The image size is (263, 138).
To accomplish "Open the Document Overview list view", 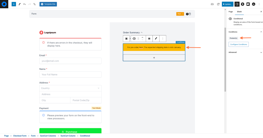I will pyautogui.click(x=34, y=4).
